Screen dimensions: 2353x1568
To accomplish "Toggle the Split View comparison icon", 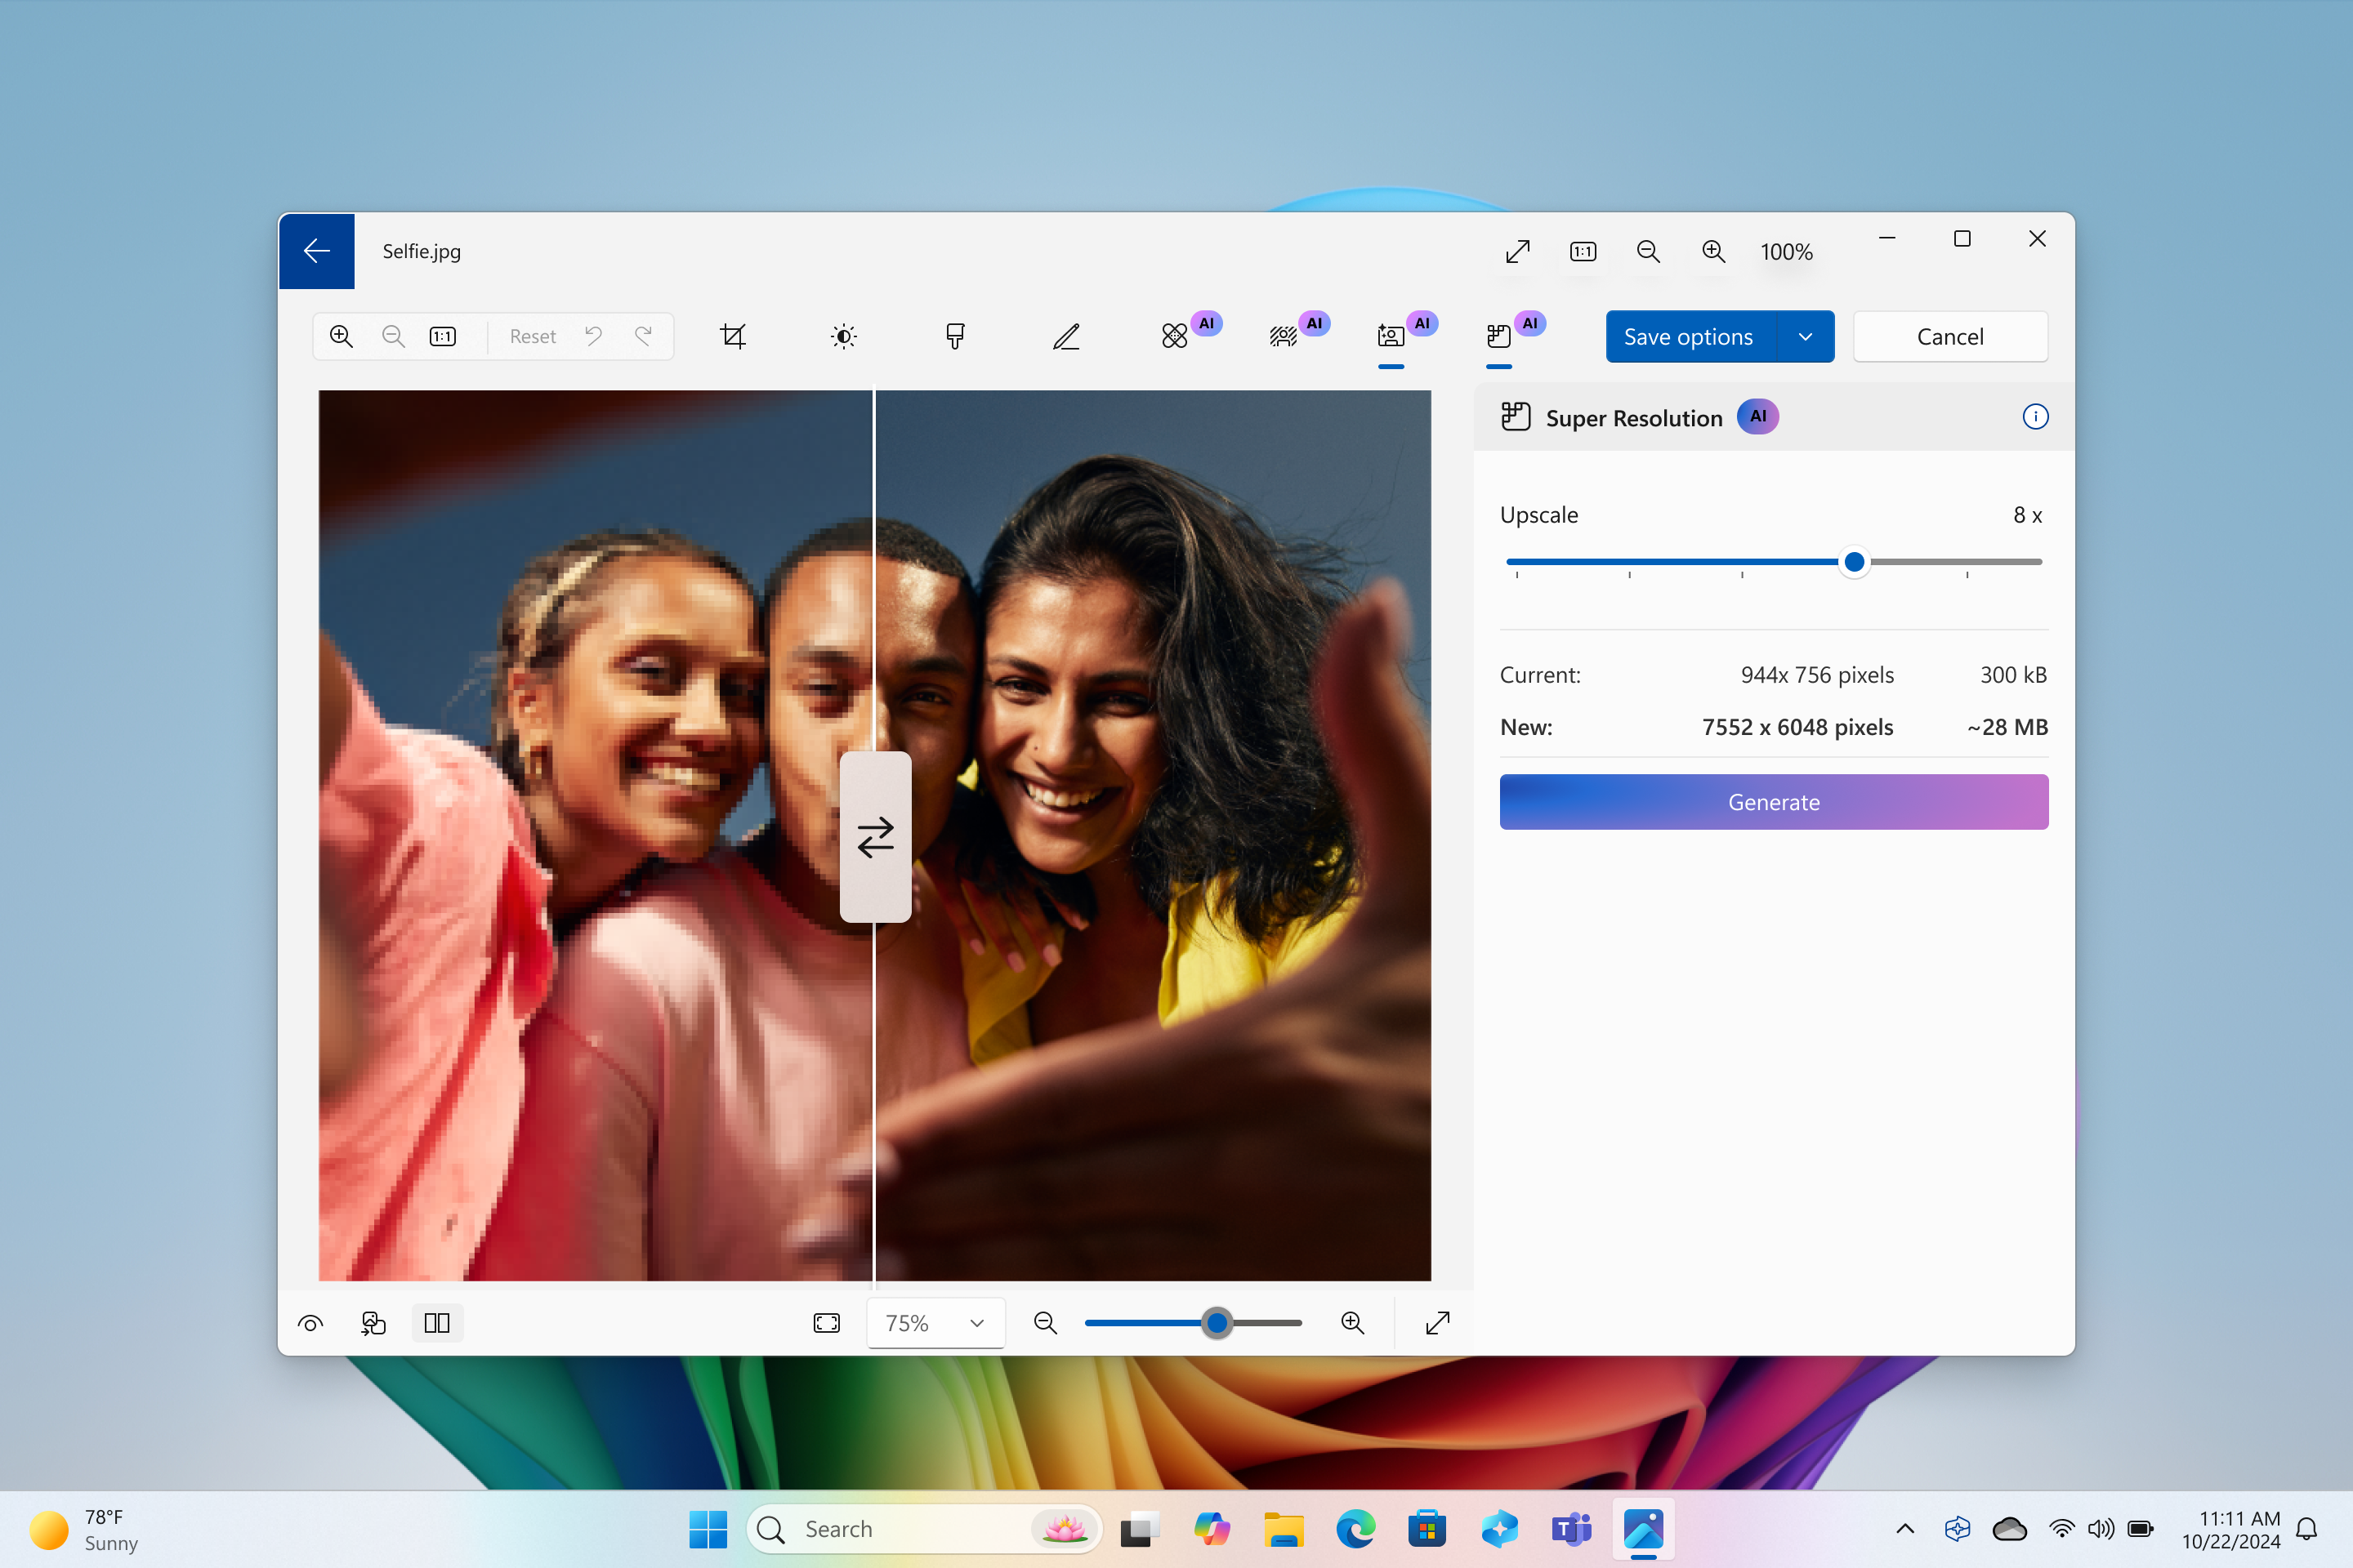I will click(x=438, y=1323).
